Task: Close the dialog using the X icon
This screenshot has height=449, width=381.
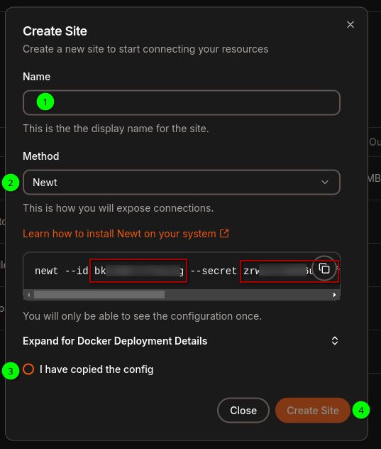Action: point(350,25)
